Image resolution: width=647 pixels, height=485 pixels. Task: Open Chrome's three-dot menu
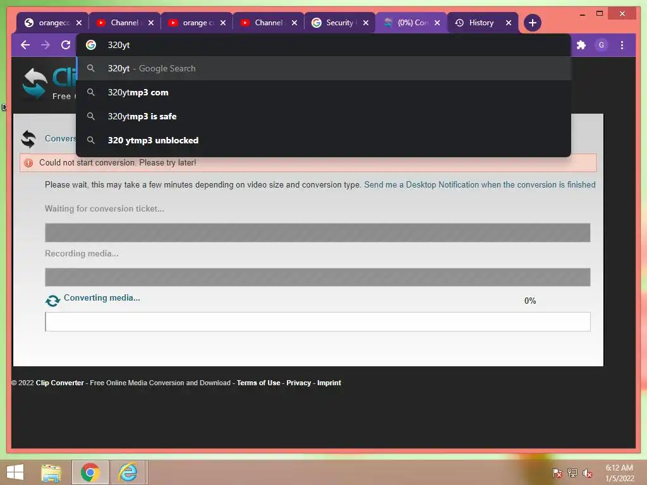(622, 45)
